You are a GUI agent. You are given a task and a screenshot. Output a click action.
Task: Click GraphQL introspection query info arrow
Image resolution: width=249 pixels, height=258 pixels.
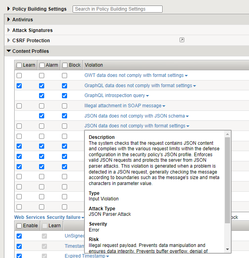[x=148, y=96]
